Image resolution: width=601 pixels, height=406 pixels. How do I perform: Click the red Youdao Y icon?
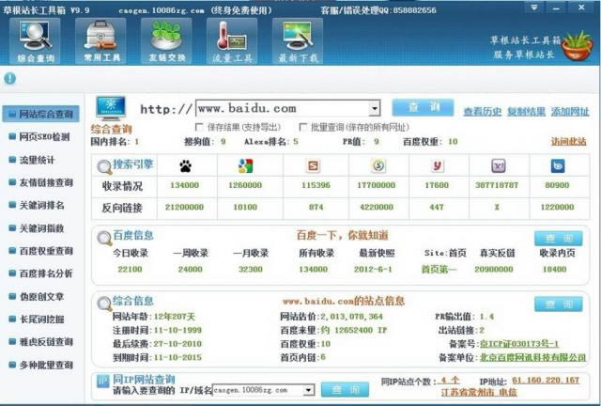pos(437,165)
